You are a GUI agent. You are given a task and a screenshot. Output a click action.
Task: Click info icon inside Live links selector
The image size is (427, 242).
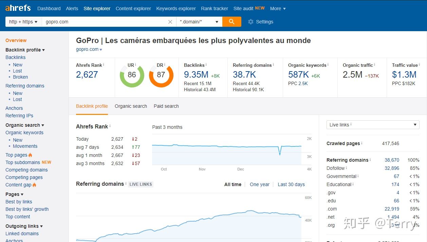coord(351,124)
